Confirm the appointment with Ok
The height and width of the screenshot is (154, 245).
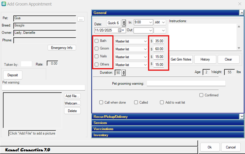(210, 147)
